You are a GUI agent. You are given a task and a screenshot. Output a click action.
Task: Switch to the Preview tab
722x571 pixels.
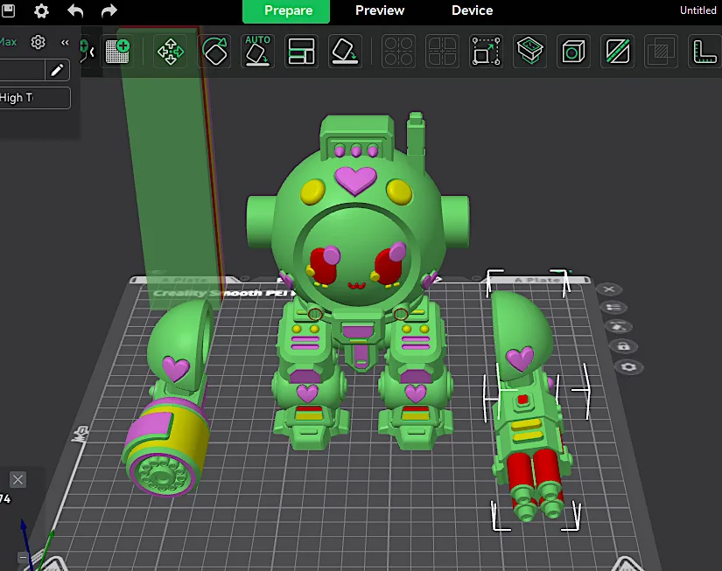[380, 10]
